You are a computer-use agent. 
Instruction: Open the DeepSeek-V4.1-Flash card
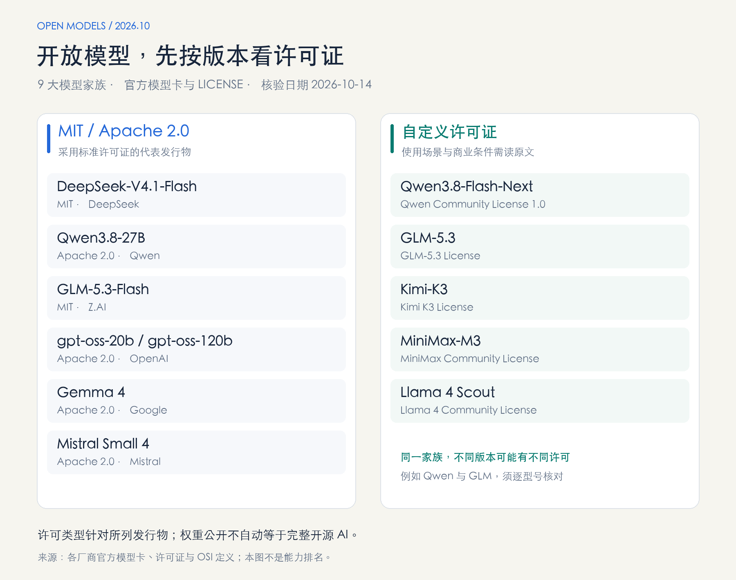[196, 195]
